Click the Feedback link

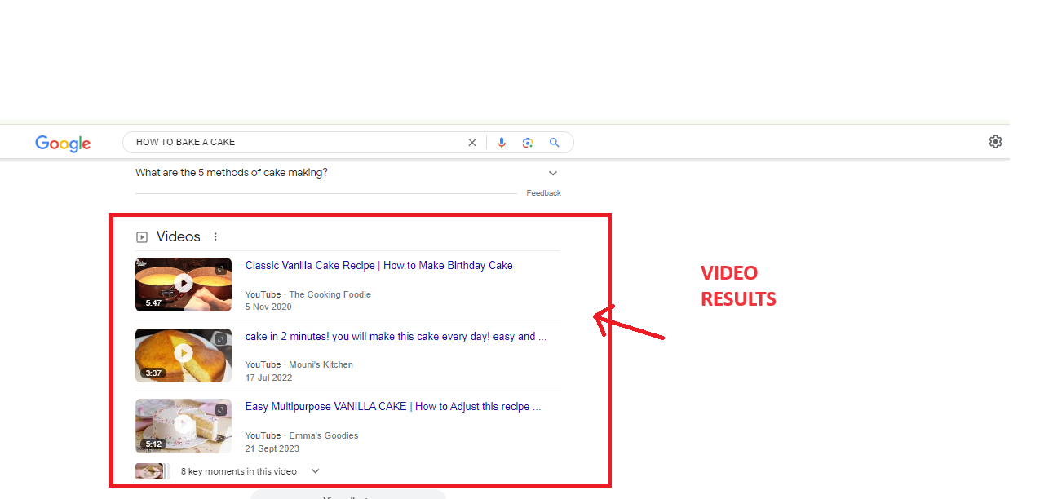pyautogui.click(x=543, y=193)
